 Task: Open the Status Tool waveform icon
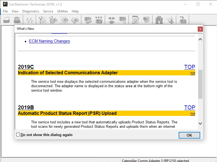click(30, 20)
